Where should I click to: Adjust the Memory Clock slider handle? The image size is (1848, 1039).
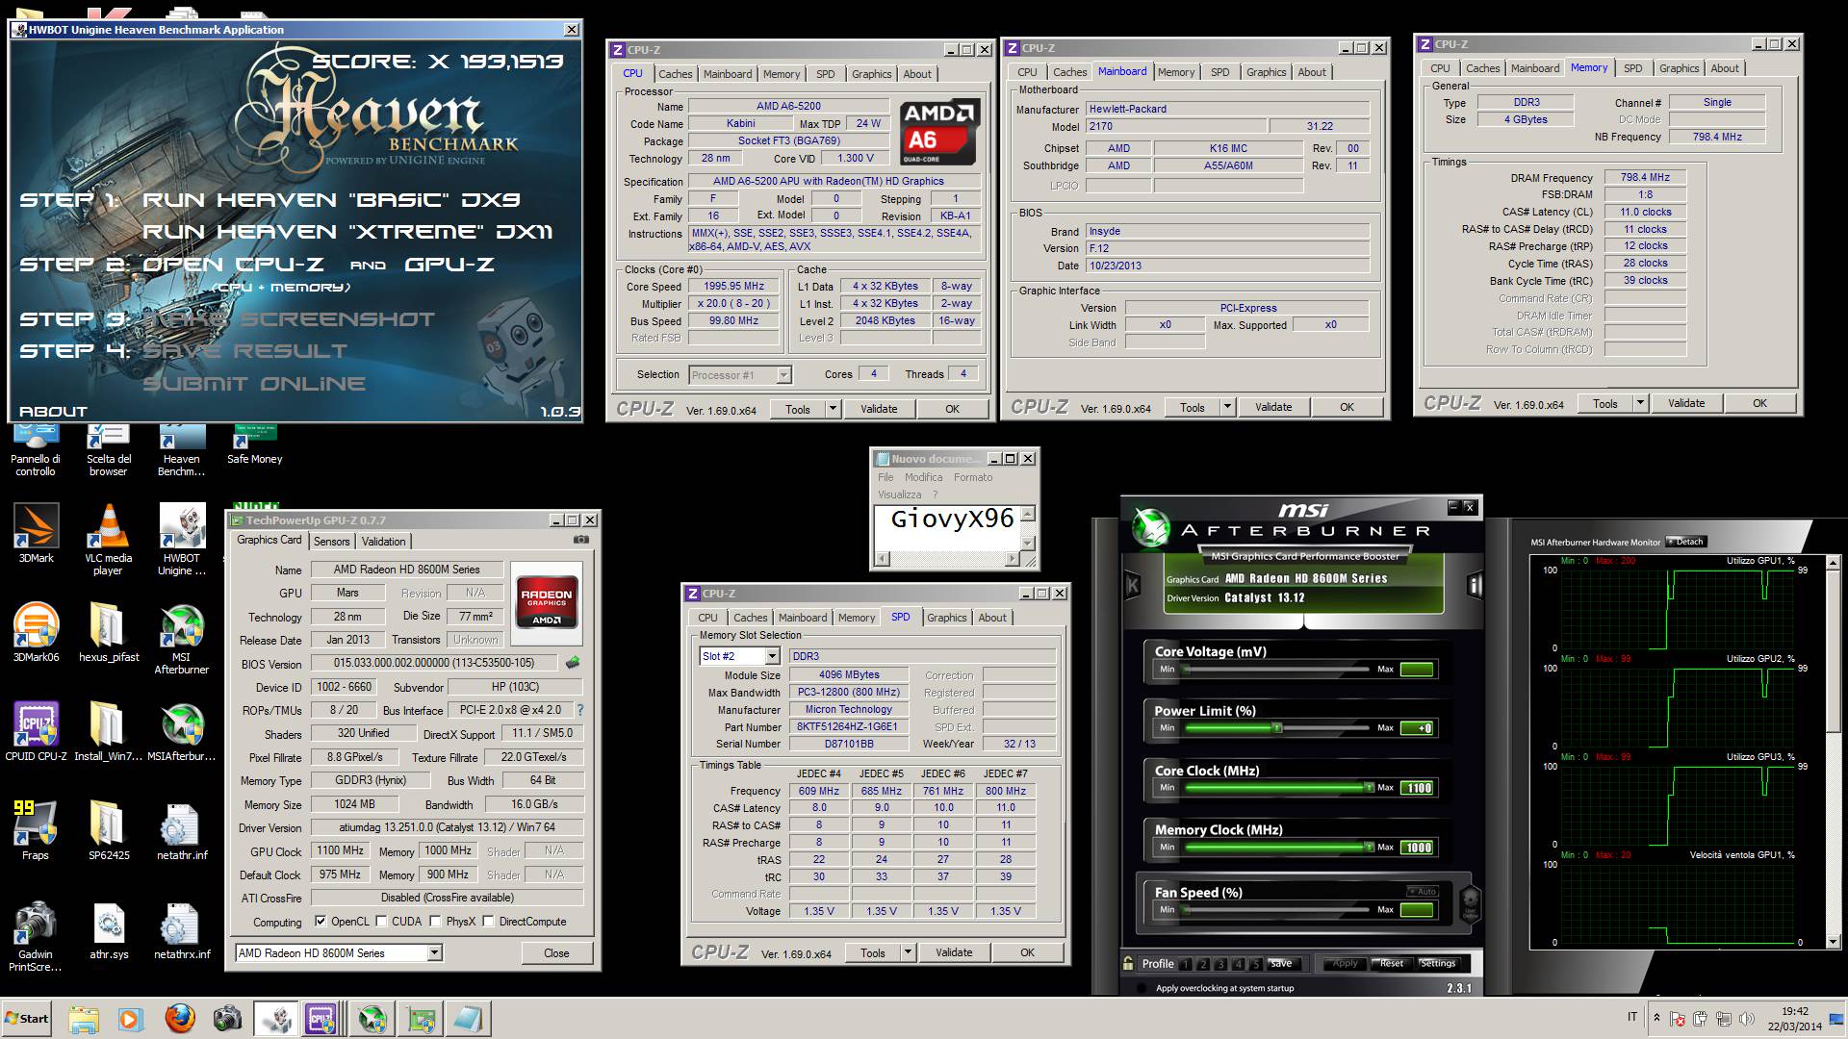(1369, 848)
